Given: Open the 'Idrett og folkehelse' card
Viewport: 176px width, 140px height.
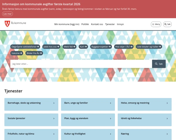Looking at the screenshot, I should 144,118.
